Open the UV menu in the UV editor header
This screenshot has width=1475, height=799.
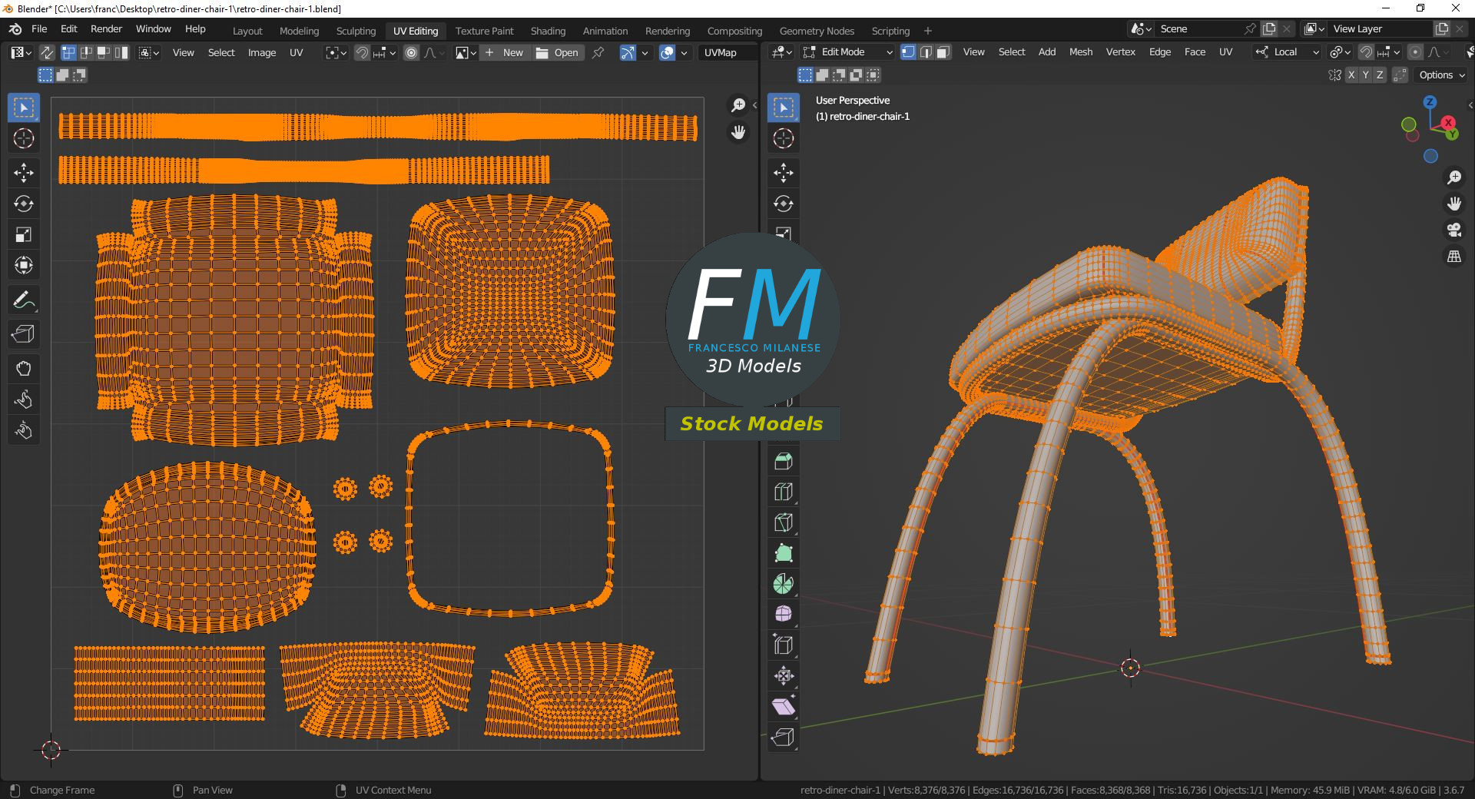[x=296, y=53]
